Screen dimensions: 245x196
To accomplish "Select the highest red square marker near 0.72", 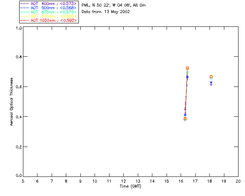I will (x=187, y=68).
